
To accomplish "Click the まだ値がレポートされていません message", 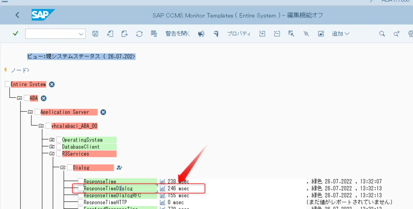I will tap(349, 202).
